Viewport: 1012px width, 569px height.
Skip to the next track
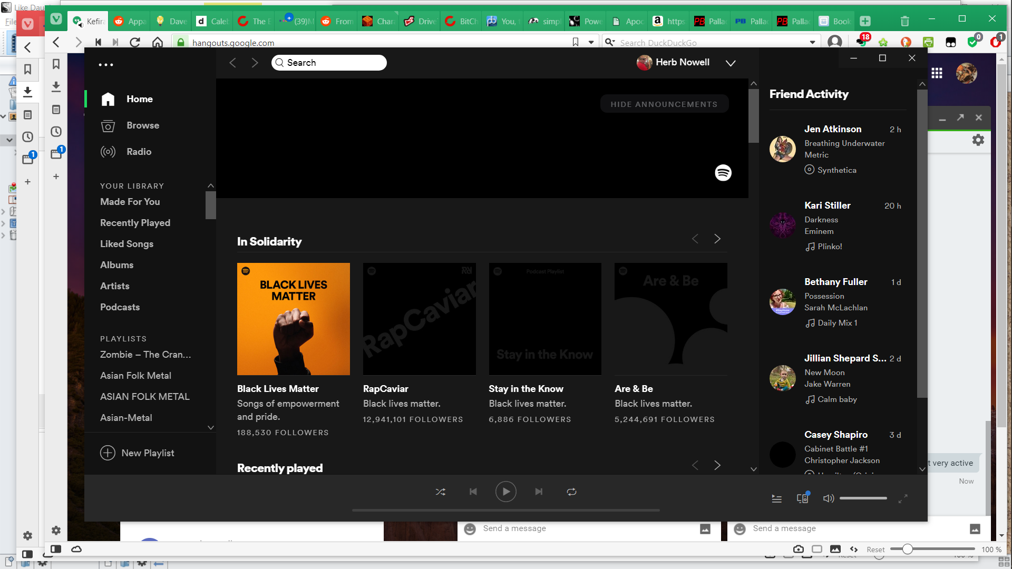539,492
